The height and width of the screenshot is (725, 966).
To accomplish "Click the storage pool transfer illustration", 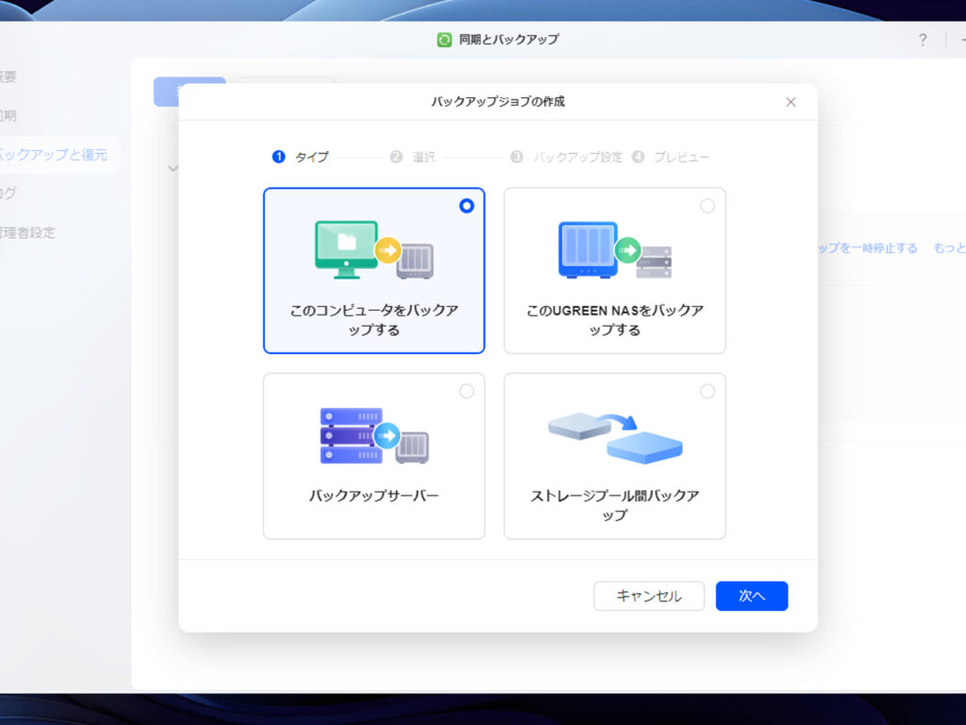I will point(615,436).
